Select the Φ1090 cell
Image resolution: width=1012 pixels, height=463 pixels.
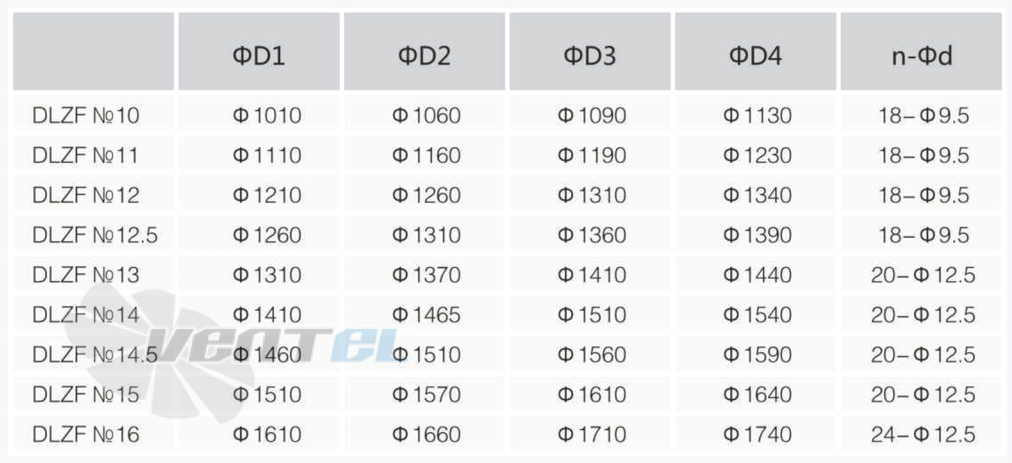click(x=592, y=115)
